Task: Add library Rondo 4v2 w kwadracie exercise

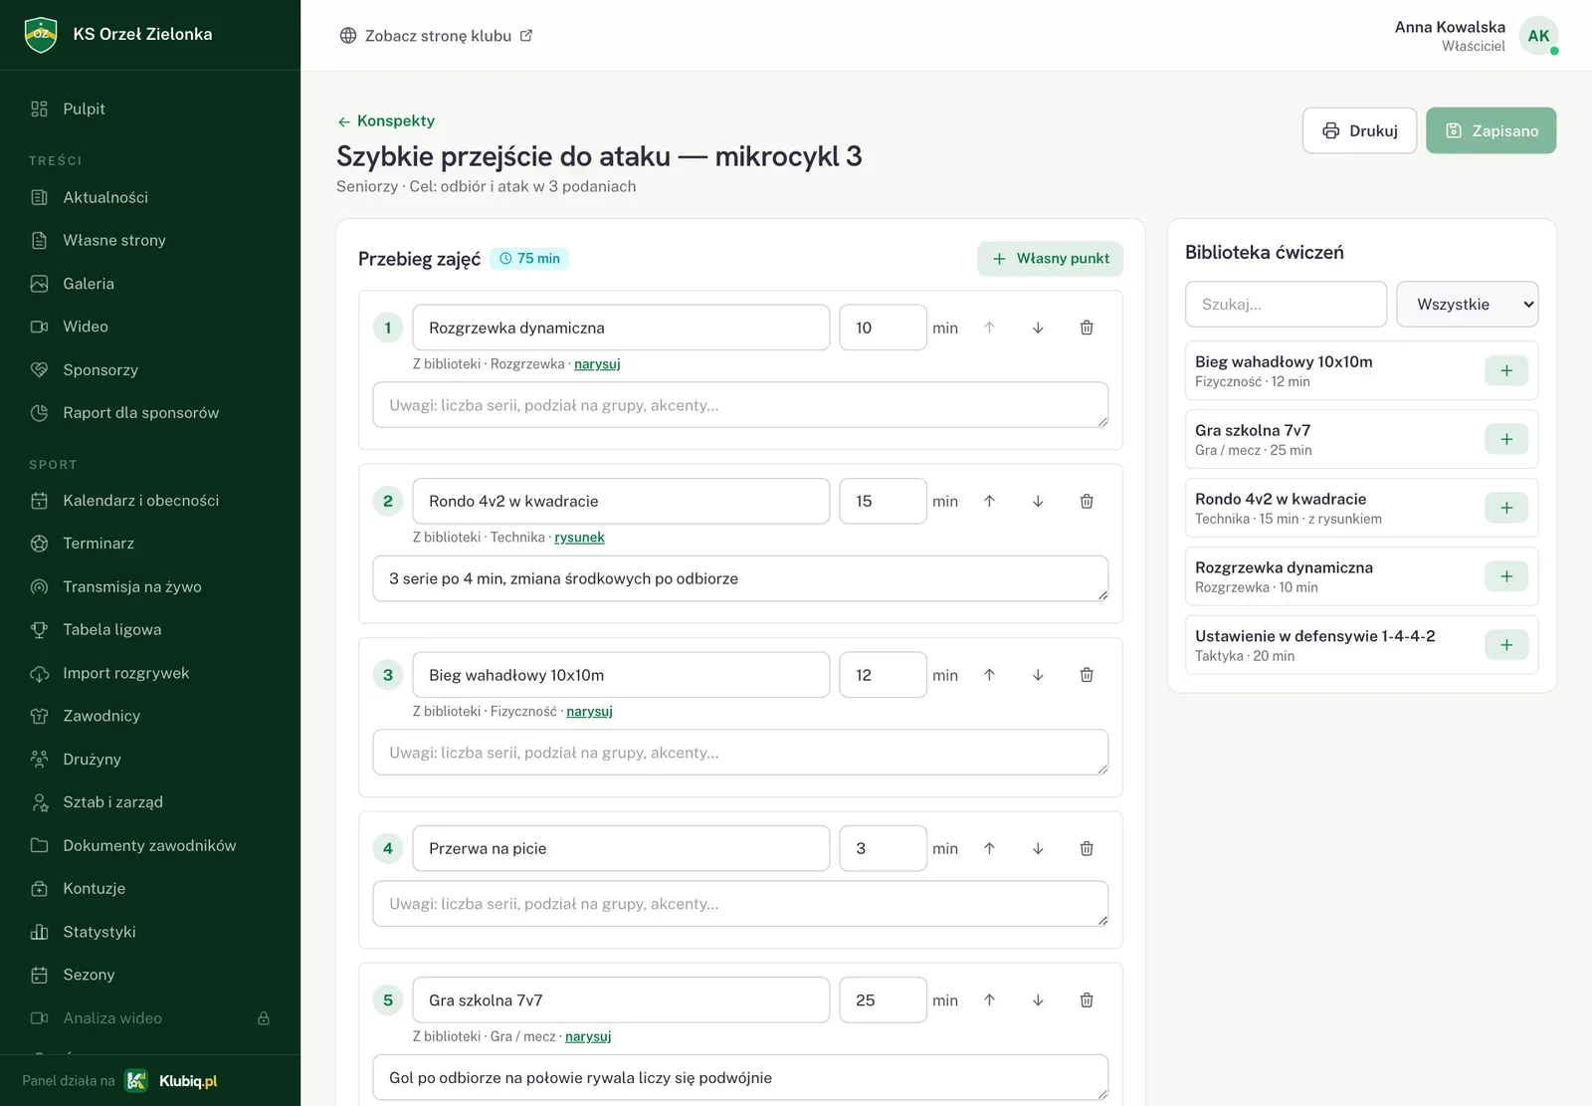Action: pos(1506,508)
